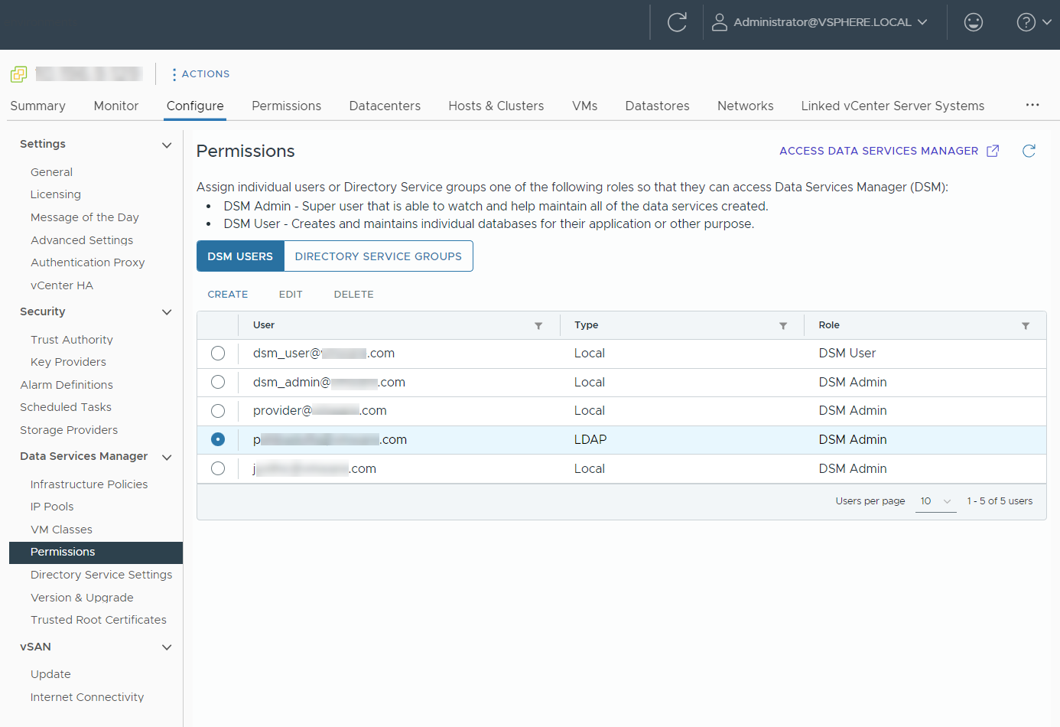Click CREATE to add a user

(228, 295)
